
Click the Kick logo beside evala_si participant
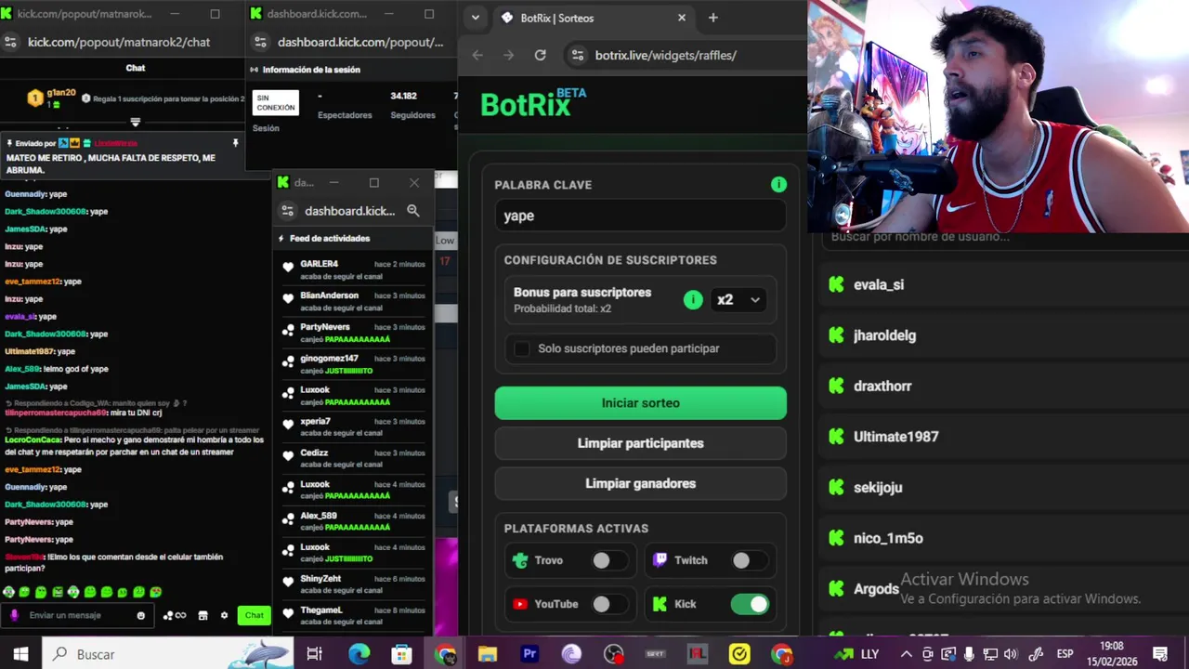coord(836,284)
